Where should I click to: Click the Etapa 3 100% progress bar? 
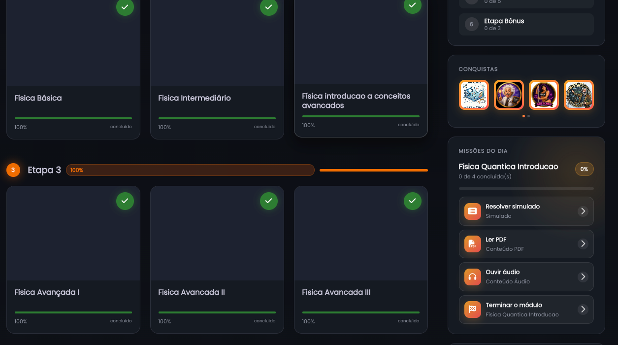(x=190, y=170)
